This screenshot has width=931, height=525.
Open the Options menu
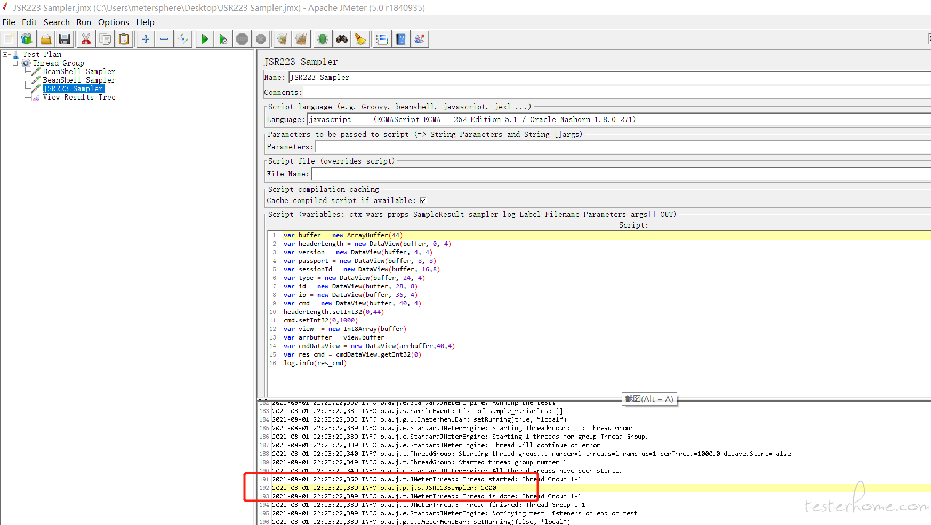point(114,22)
